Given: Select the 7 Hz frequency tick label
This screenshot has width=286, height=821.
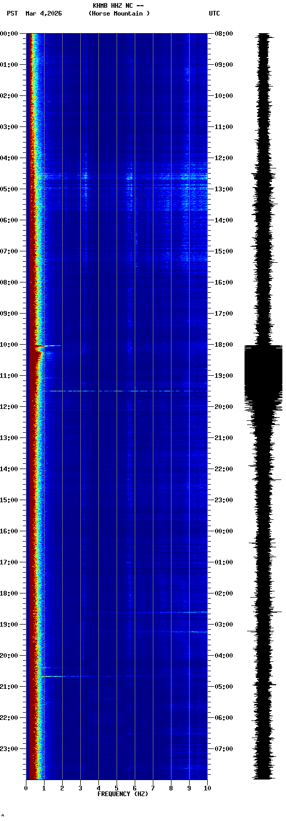Looking at the screenshot, I should pyautogui.click(x=153, y=788).
